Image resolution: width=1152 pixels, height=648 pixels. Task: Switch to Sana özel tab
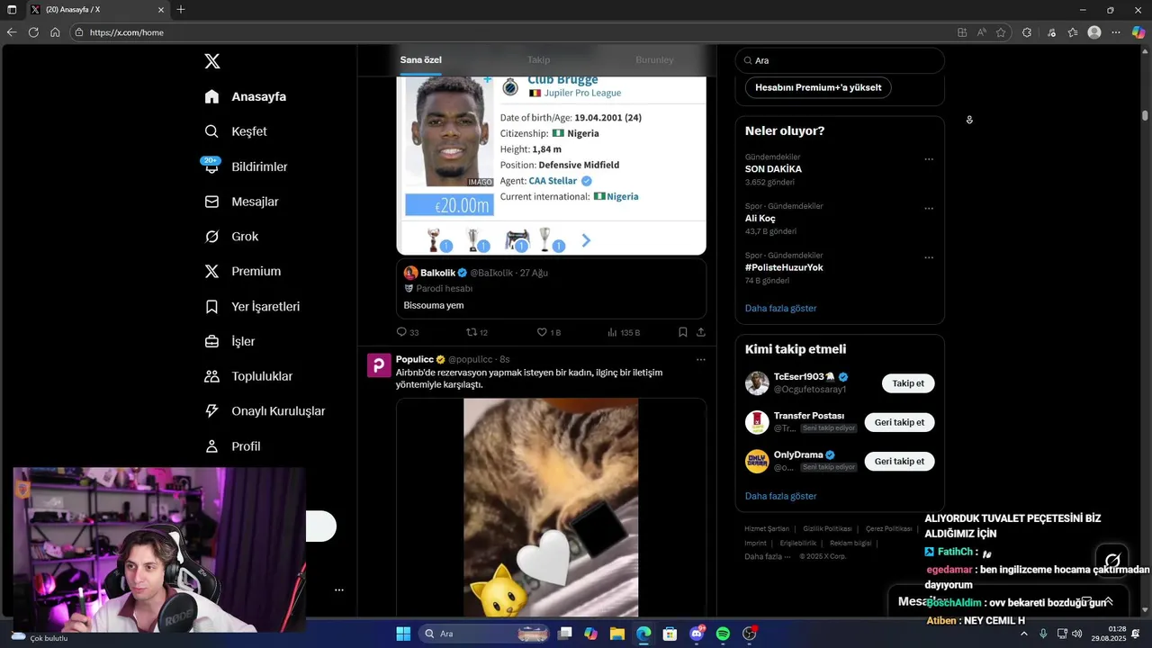(420, 59)
